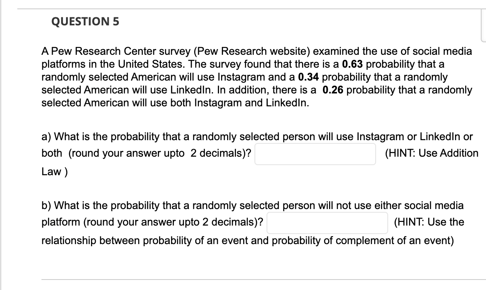Click the 'relationship between probability of an event' line
Screen dimensions: 486x290
tap(248, 241)
